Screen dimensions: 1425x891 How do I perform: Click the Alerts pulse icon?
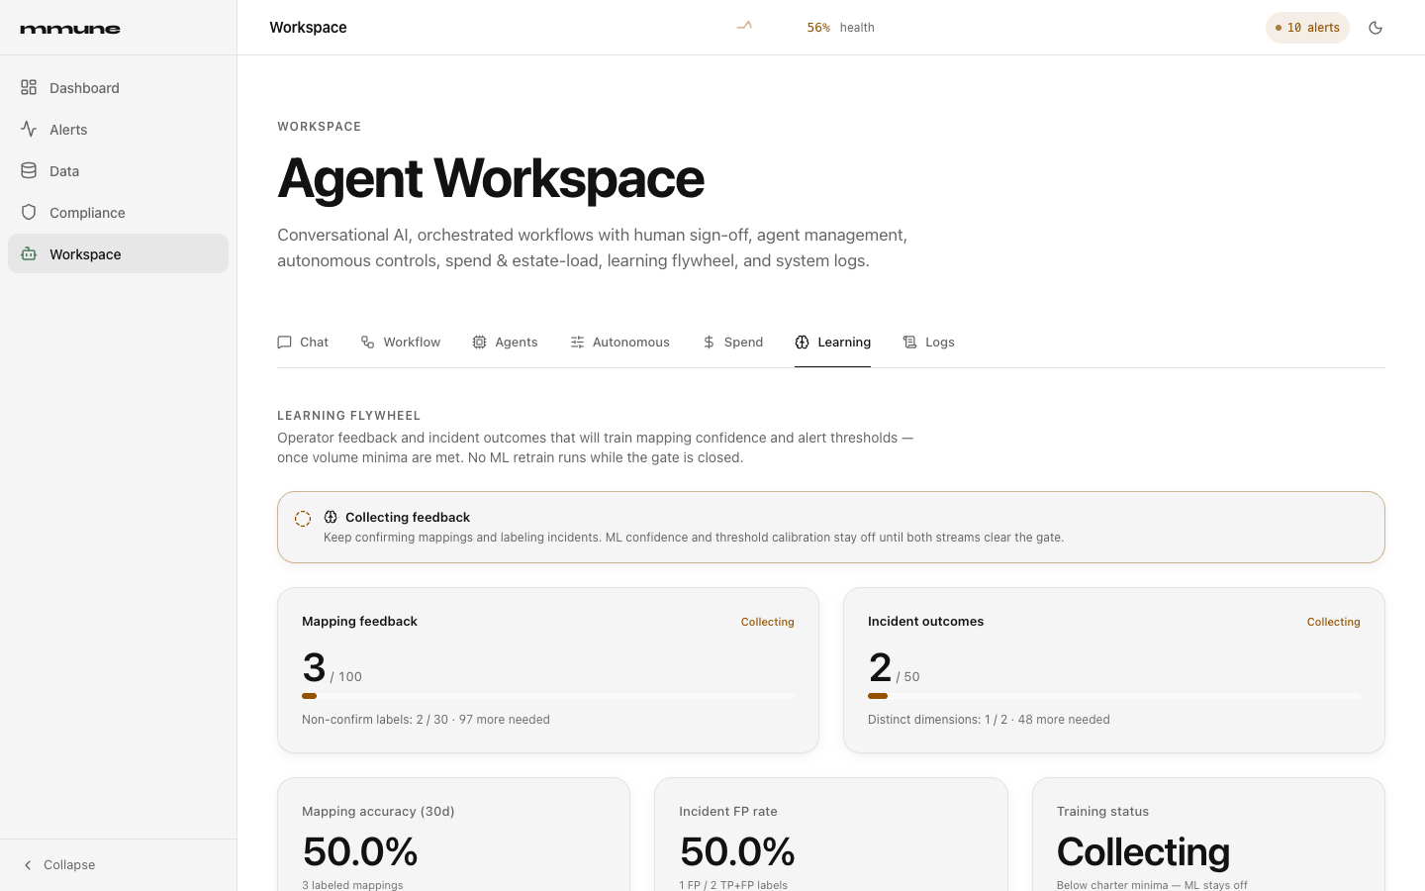point(29,129)
